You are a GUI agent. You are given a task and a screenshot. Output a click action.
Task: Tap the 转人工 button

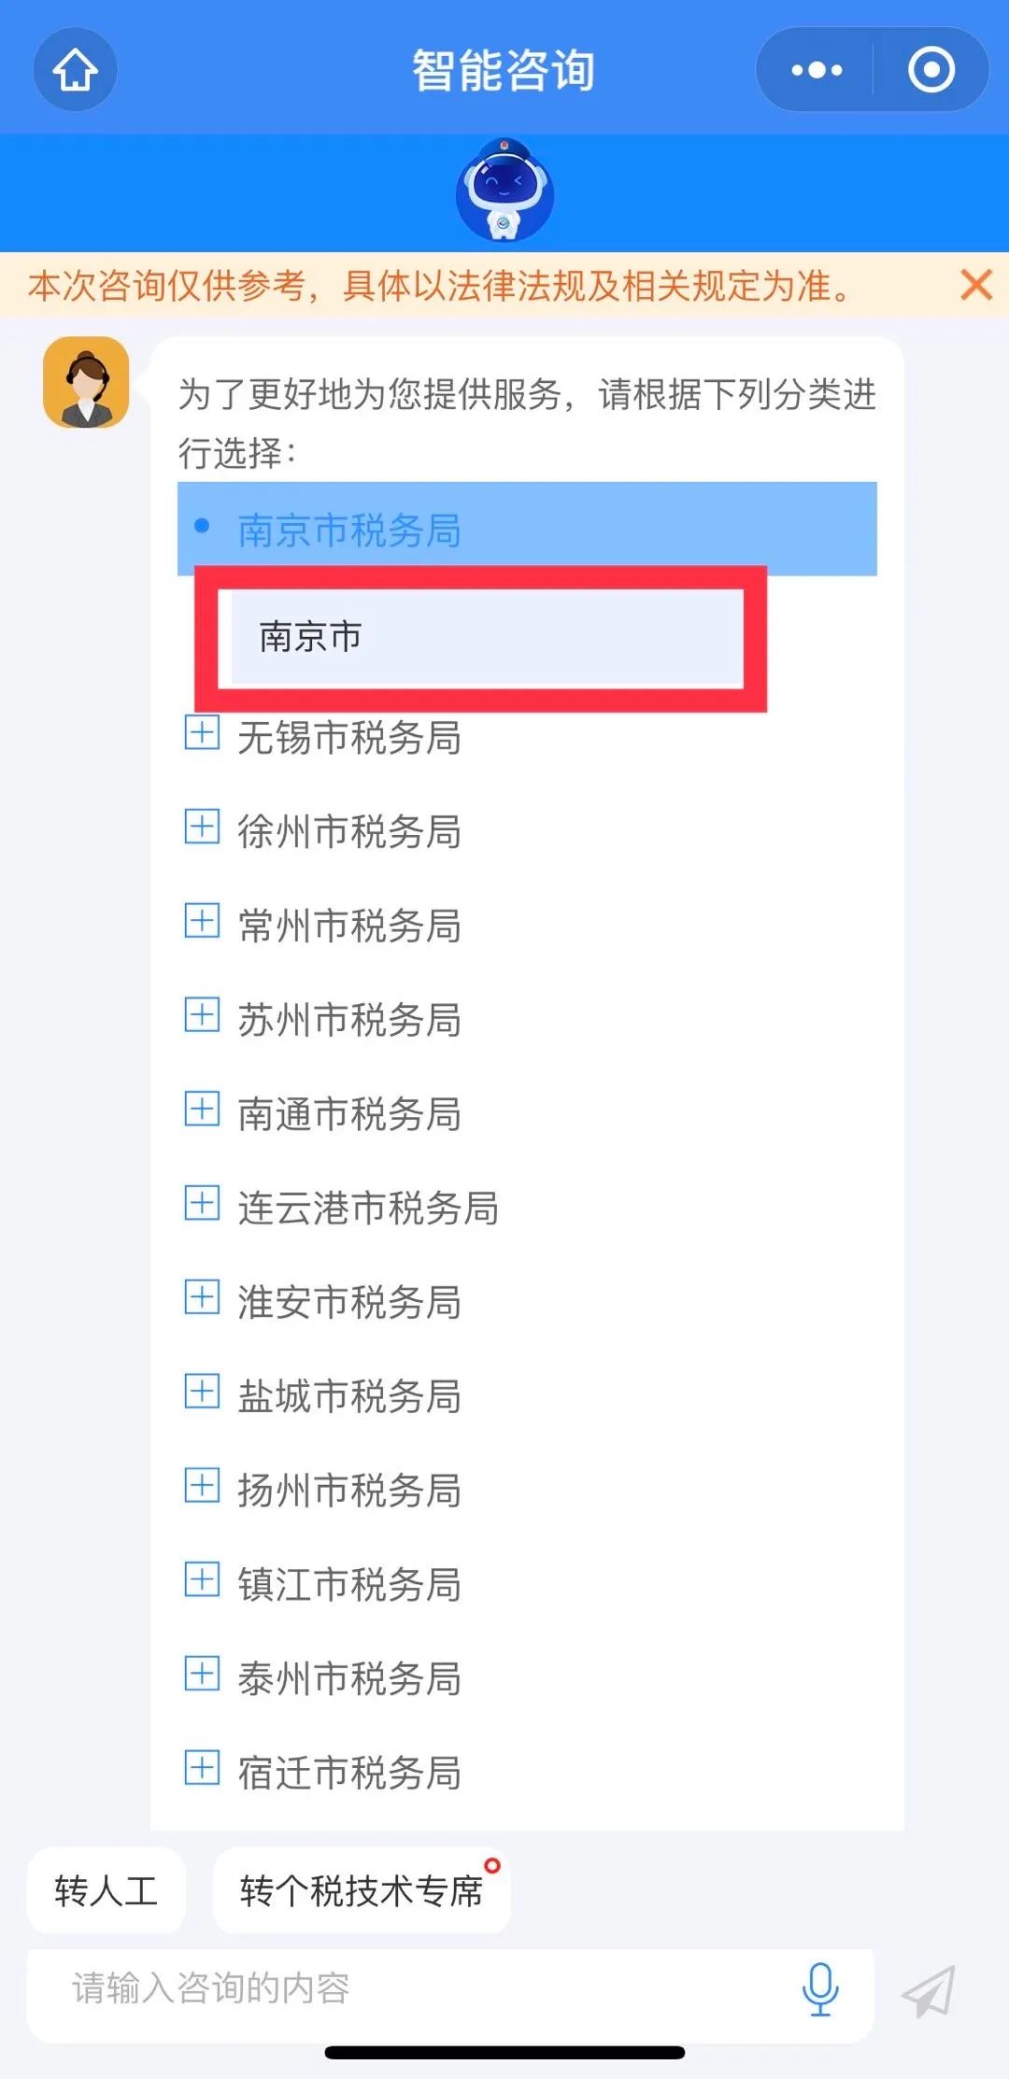106,1891
